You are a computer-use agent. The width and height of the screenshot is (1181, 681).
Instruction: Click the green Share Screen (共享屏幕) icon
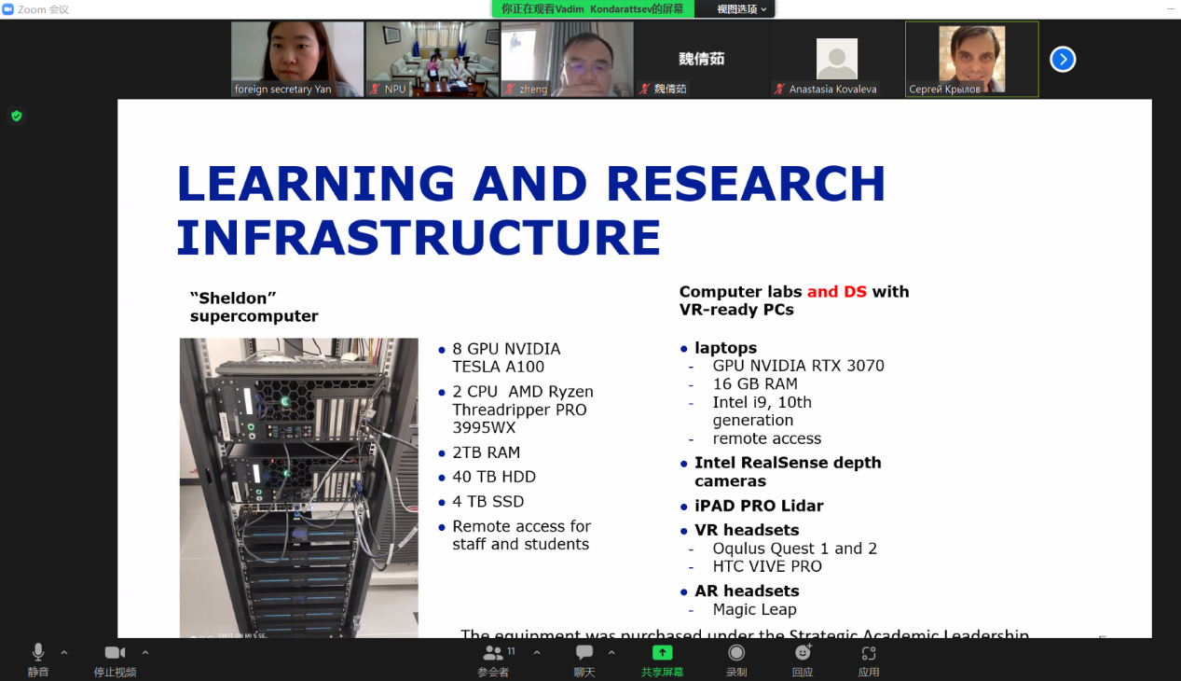coord(662,654)
